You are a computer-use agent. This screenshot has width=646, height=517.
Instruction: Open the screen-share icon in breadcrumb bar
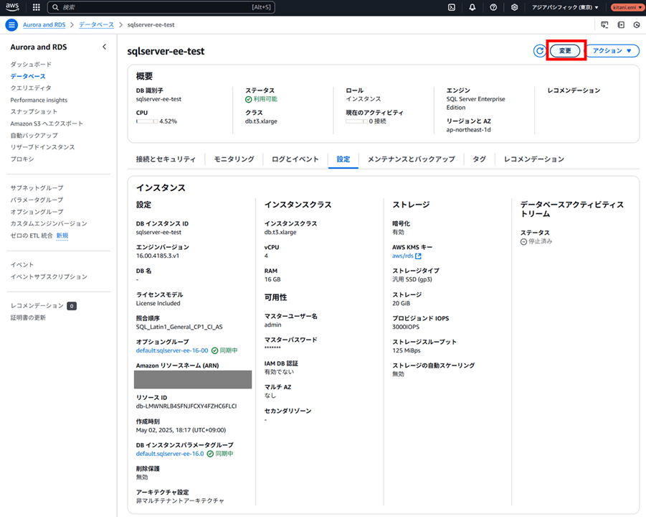(604, 24)
